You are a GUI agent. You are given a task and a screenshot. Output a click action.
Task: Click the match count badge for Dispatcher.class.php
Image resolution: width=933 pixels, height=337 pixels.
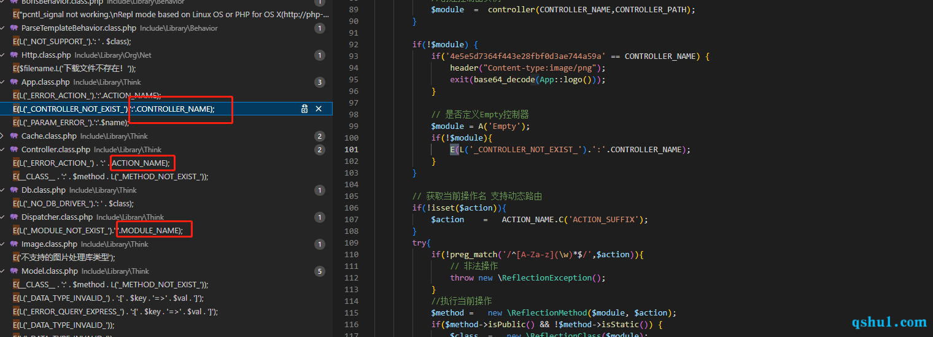(319, 217)
